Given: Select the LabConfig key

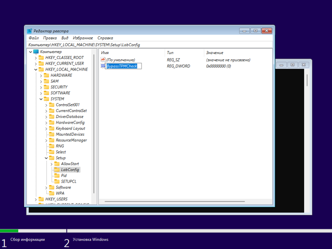Looking at the screenshot, I should point(70,170).
